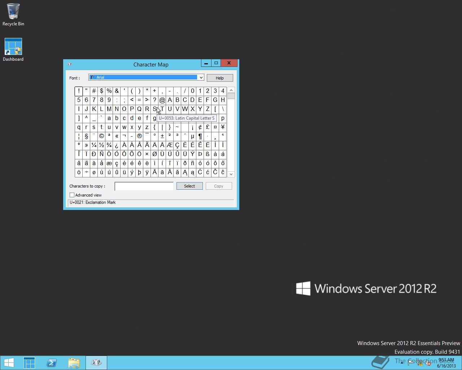462x370 pixels.
Task: Select the digit 9 character cell
Action: [x=109, y=100]
